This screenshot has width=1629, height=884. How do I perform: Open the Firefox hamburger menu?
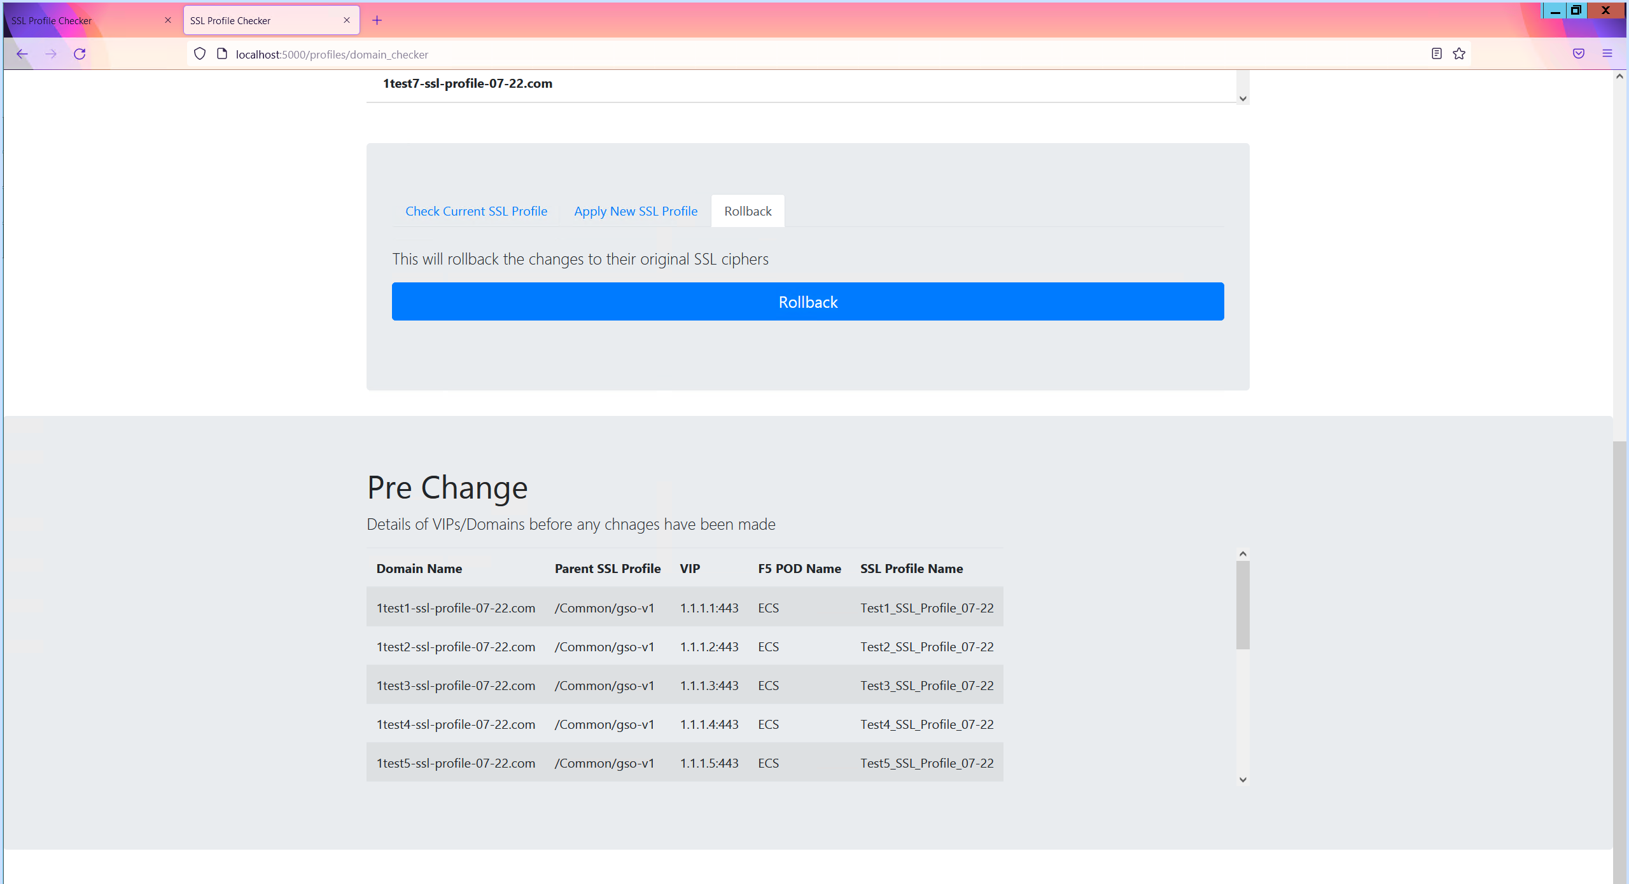1607,54
